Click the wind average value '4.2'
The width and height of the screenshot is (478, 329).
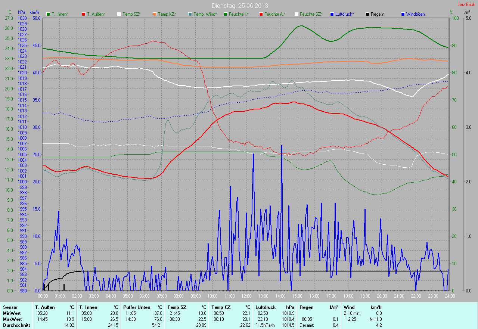pos(379,325)
